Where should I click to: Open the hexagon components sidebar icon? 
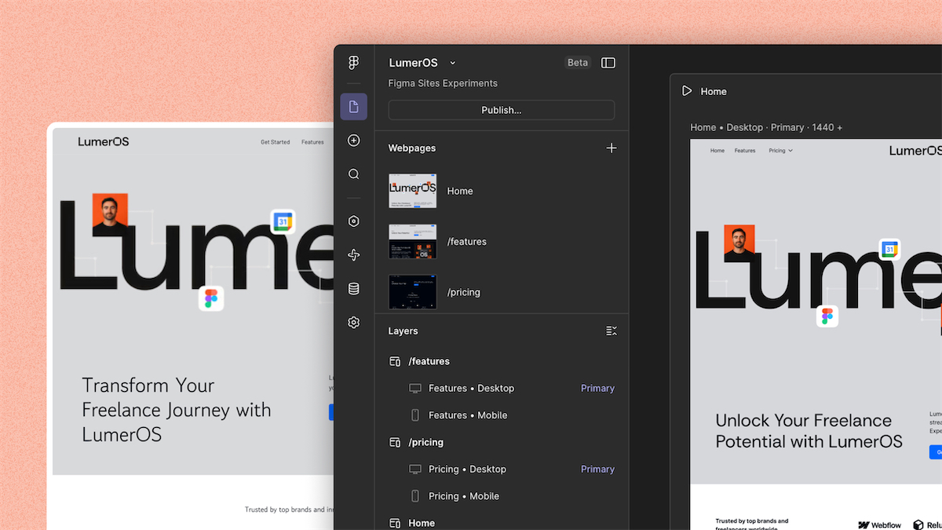(354, 221)
